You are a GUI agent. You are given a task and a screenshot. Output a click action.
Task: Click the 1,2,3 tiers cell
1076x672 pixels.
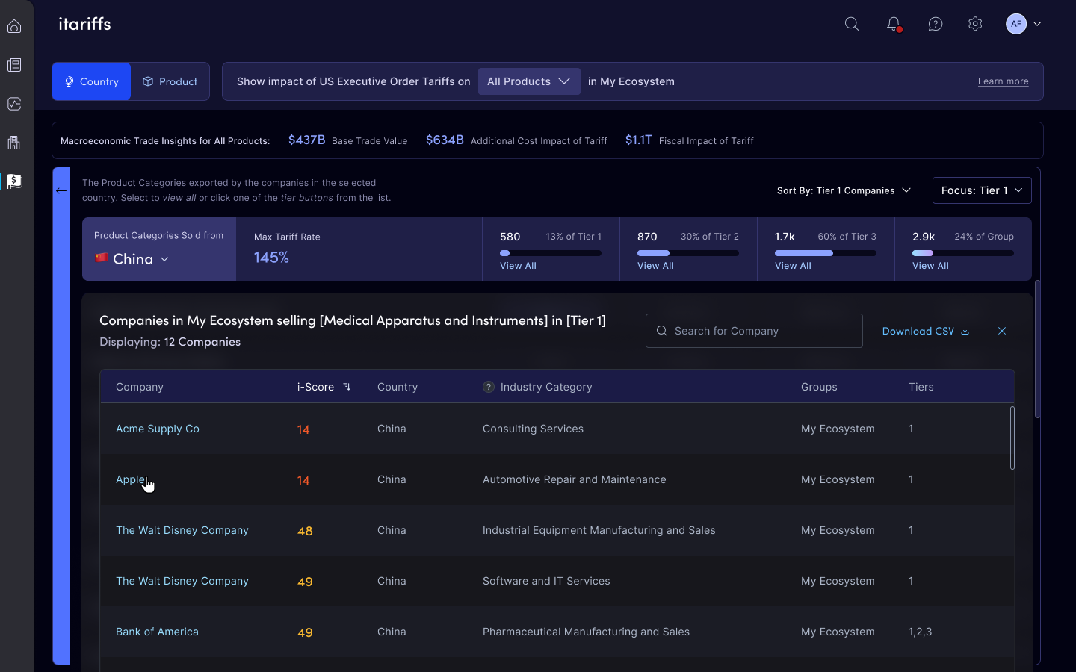[x=920, y=632]
